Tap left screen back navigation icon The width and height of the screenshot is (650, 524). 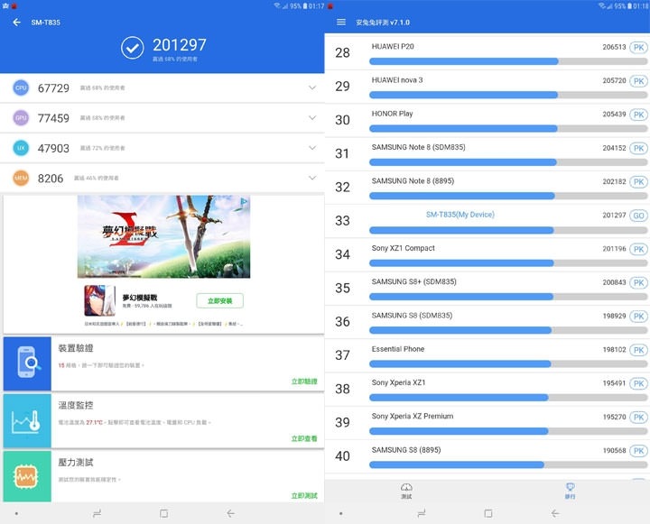231,514
